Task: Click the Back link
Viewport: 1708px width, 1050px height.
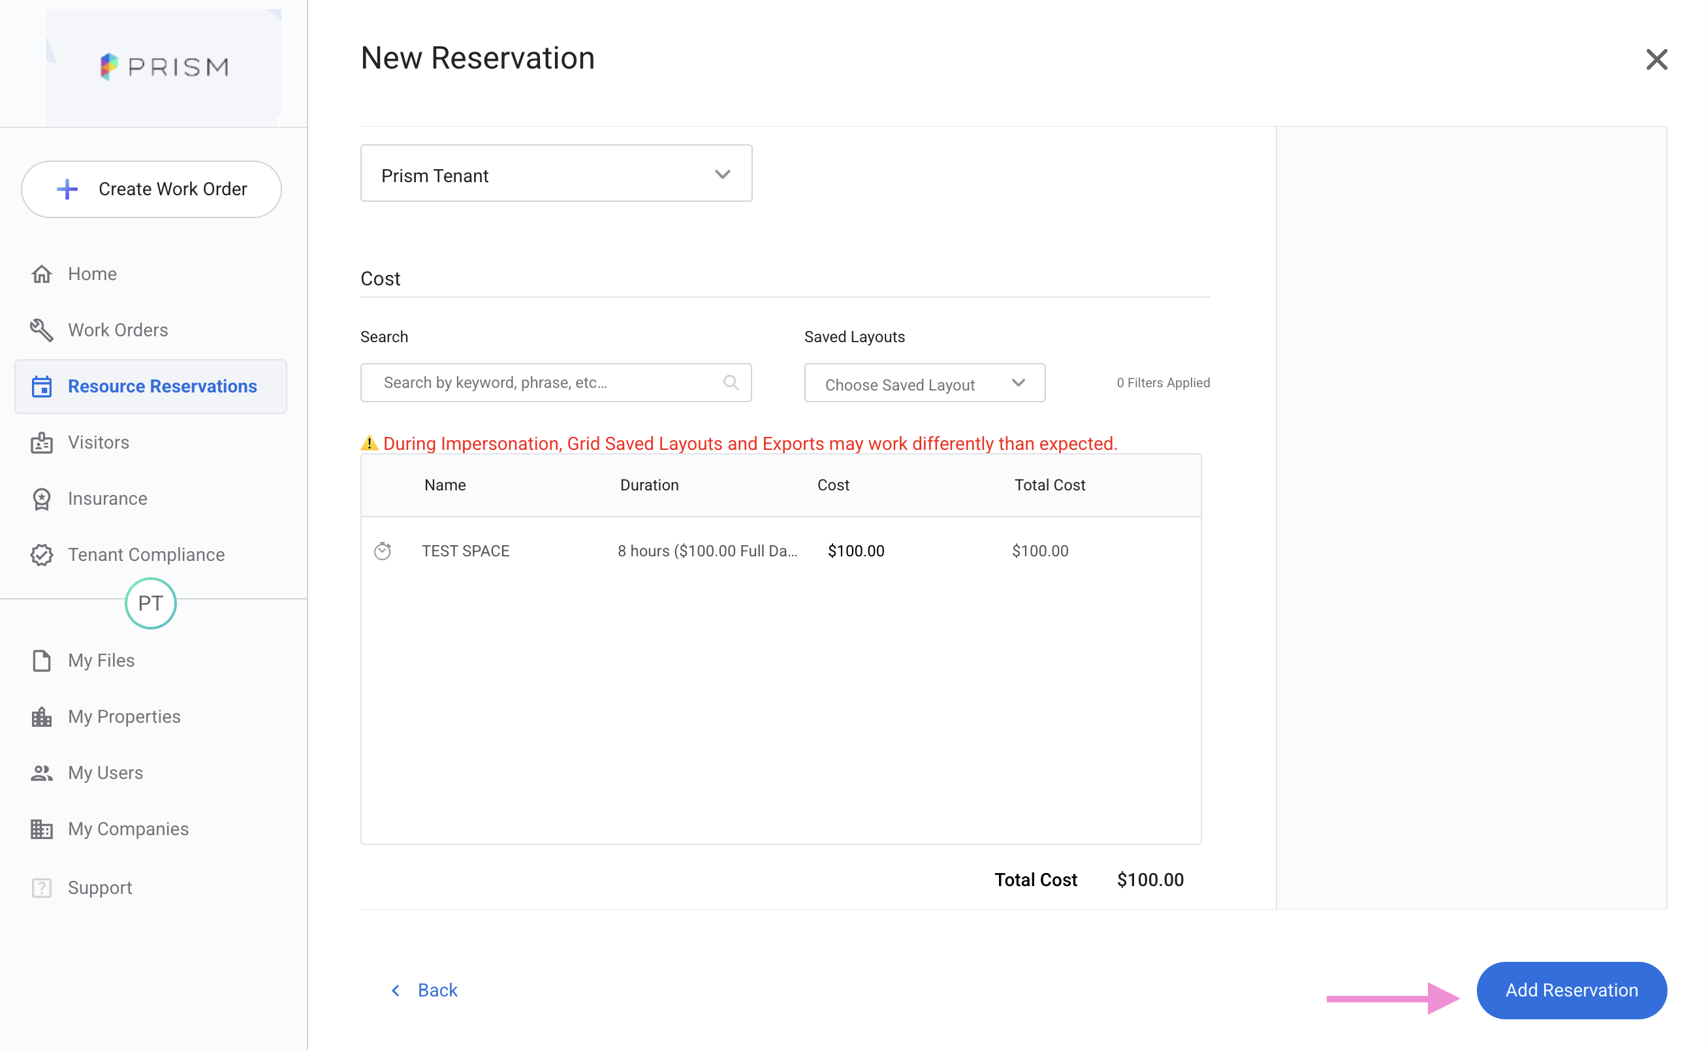Action: [x=437, y=991]
